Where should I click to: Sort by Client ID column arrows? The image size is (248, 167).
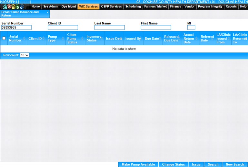[44, 39]
